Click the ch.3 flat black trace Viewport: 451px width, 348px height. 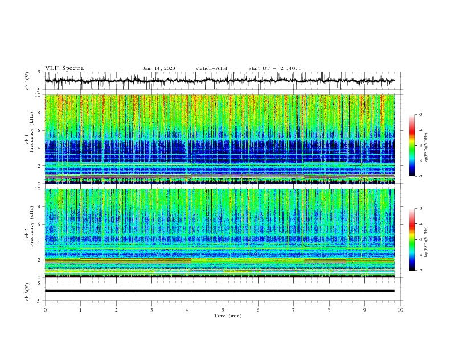(219, 291)
